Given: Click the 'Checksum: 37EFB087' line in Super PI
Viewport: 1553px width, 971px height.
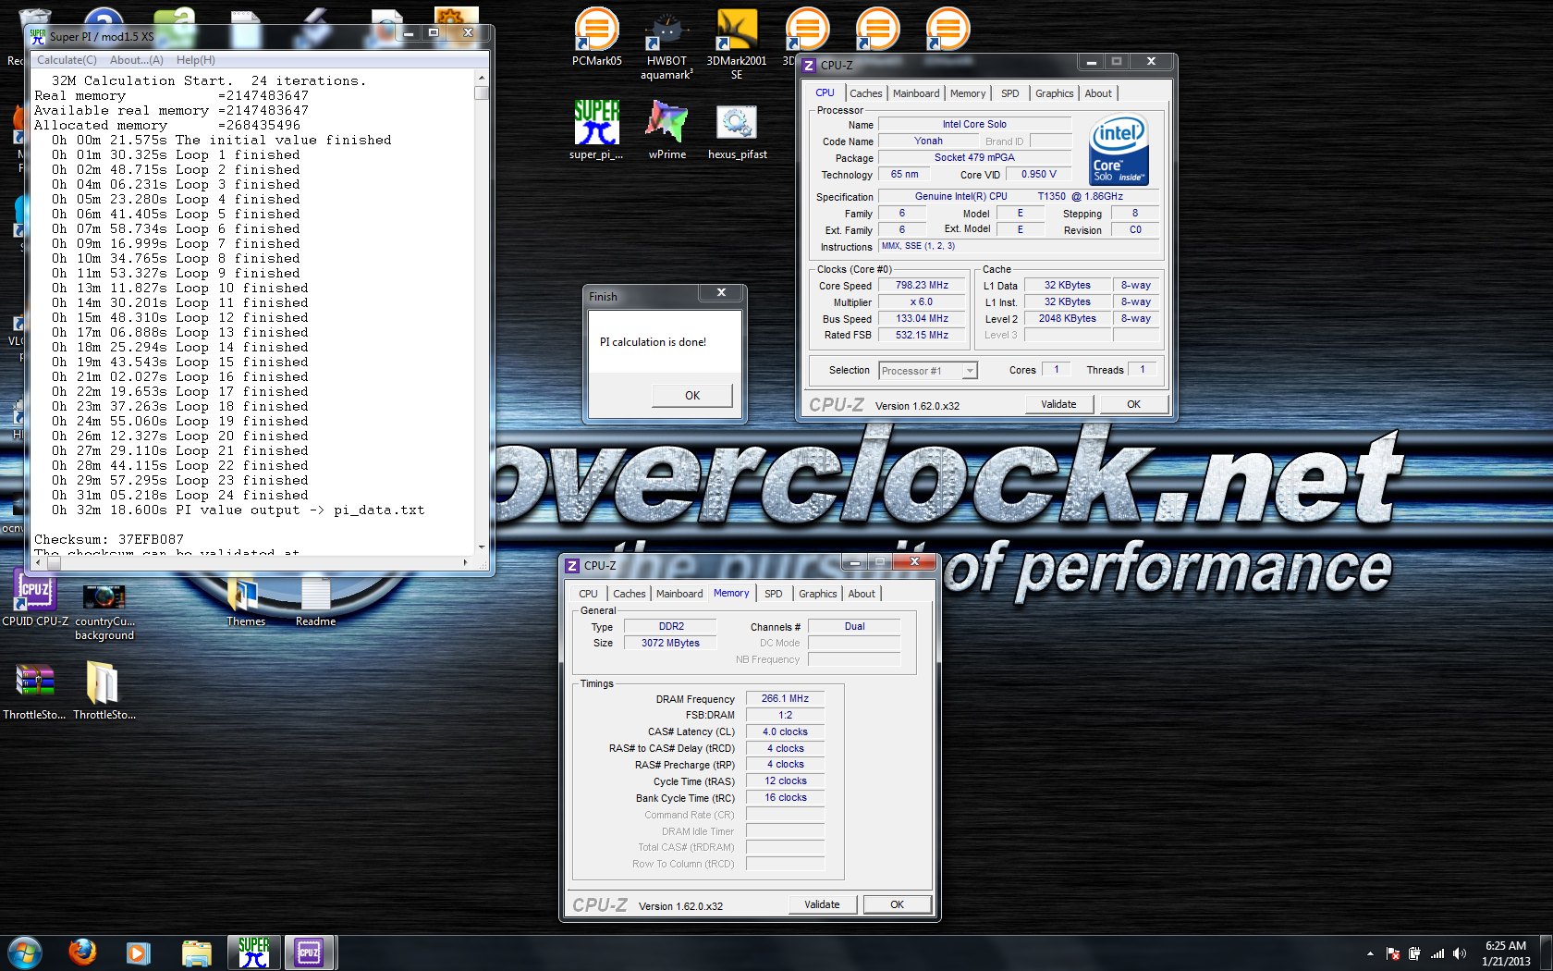Looking at the screenshot, I should point(109,539).
